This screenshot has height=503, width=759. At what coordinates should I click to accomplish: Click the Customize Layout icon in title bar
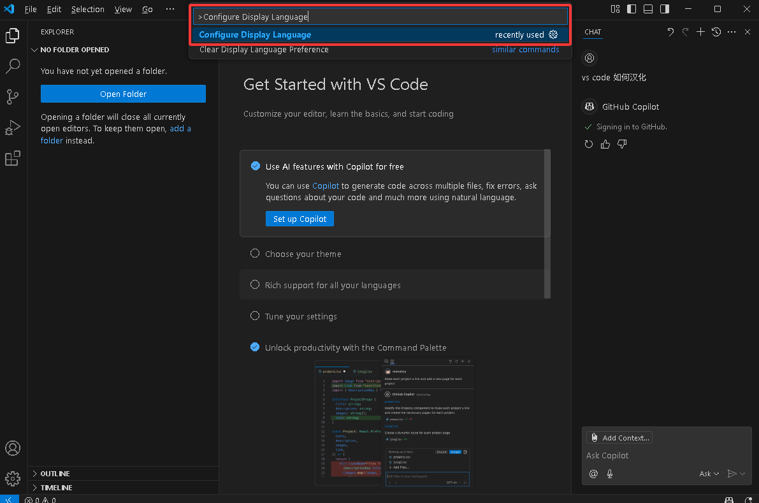[x=615, y=9]
